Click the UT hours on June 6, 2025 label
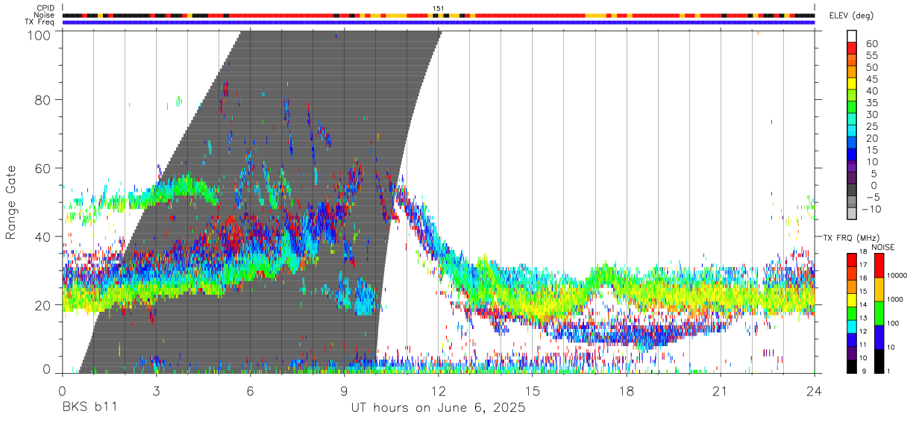Image resolution: width=916 pixels, height=423 pixels. 439,408
